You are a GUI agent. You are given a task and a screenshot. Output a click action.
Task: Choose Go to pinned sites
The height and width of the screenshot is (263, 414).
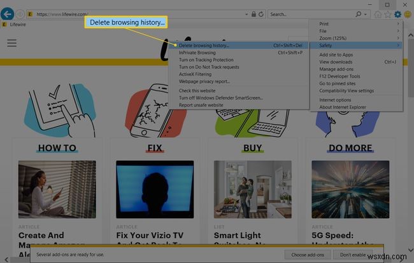tap(357, 83)
